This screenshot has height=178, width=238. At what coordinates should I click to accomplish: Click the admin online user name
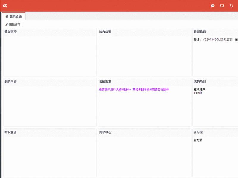coord(198,93)
